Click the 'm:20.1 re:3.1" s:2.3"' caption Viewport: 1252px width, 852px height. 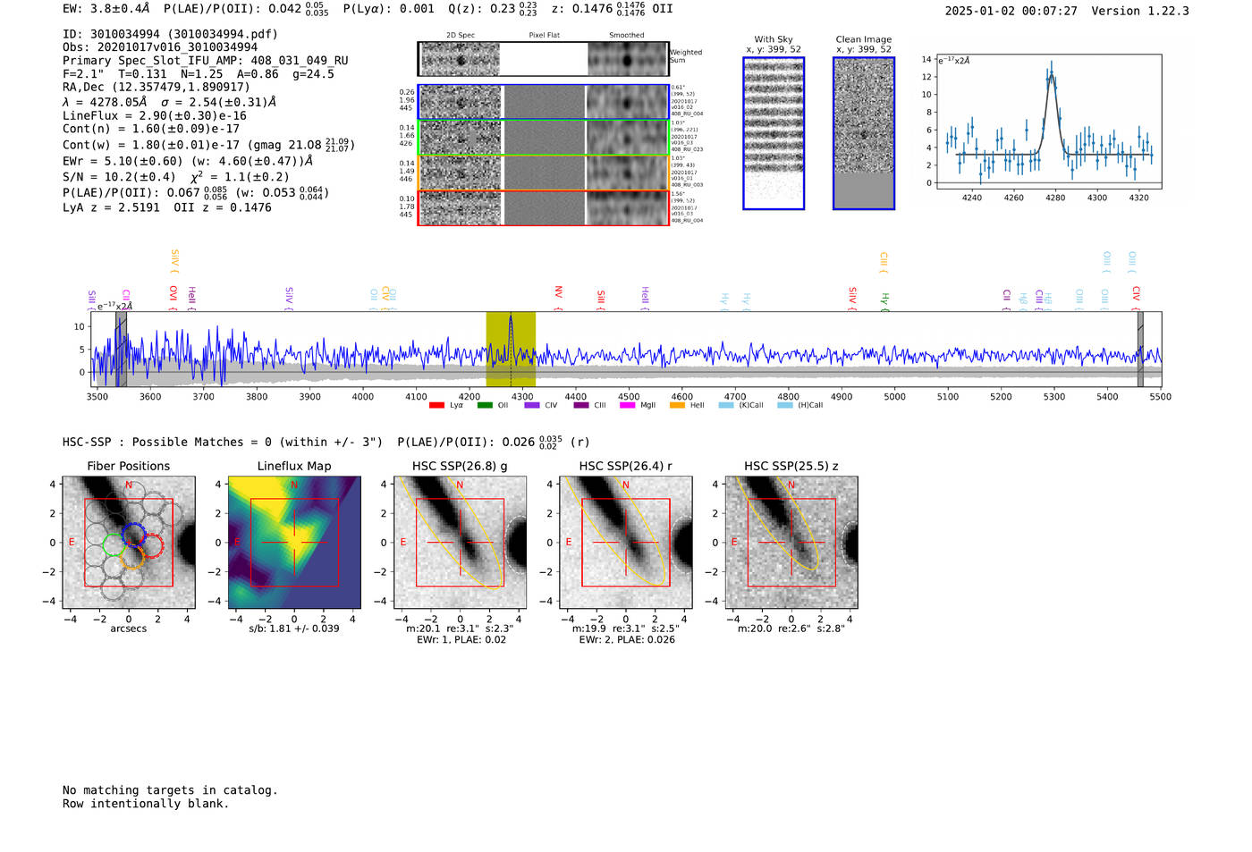(x=460, y=628)
